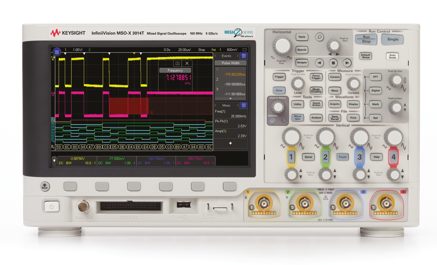Push the power button
Viewport: 437px width, 265px height.
(x=52, y=207)
